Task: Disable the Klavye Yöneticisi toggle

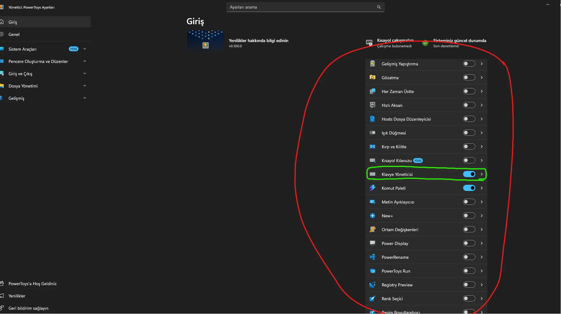Action: (469, 174)
